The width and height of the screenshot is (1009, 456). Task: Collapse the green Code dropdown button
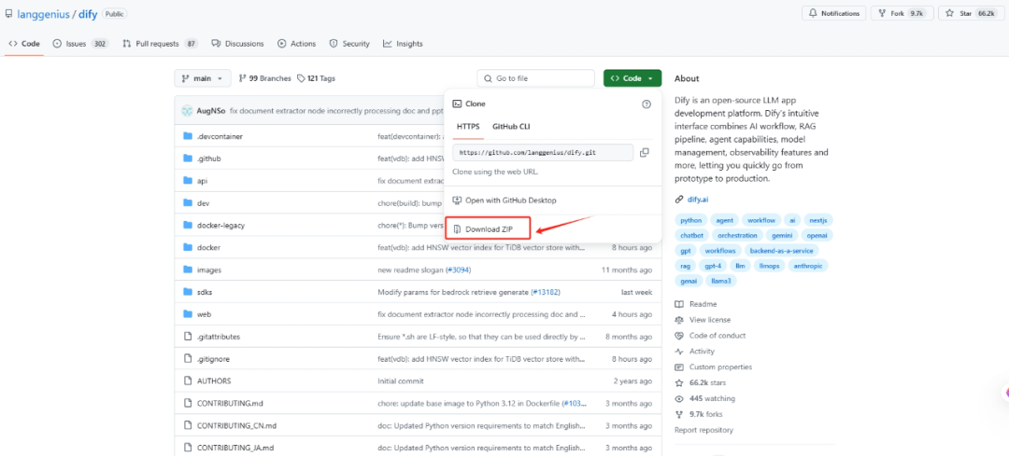(632, 78)
